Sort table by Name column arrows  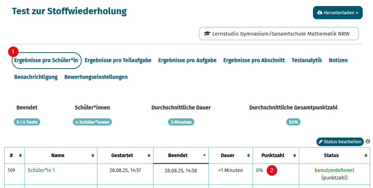coord(93,155)
